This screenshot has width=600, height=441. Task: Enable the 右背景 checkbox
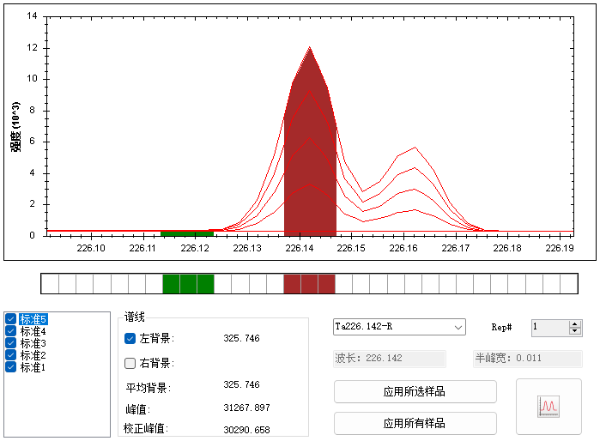click(x=130, y=363)
